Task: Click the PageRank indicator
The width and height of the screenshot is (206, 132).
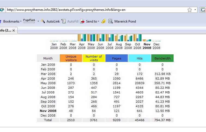Action: [x=29, y=21]
